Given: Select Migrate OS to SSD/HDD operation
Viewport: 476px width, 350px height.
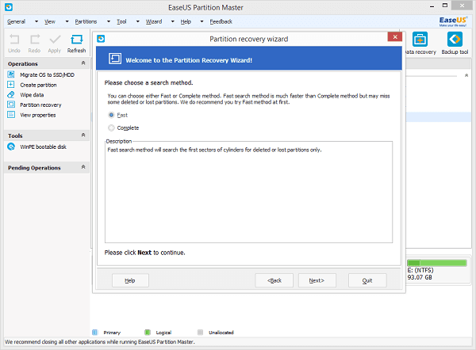Looking at the screenshot, I should pos(47,74).
